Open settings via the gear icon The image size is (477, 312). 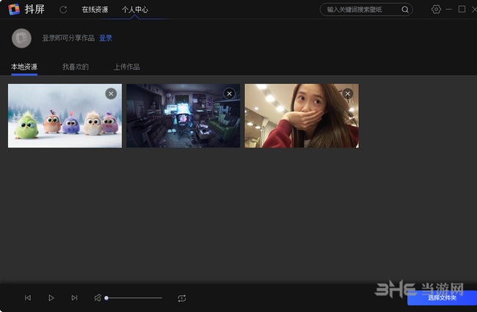coord(436,9)
